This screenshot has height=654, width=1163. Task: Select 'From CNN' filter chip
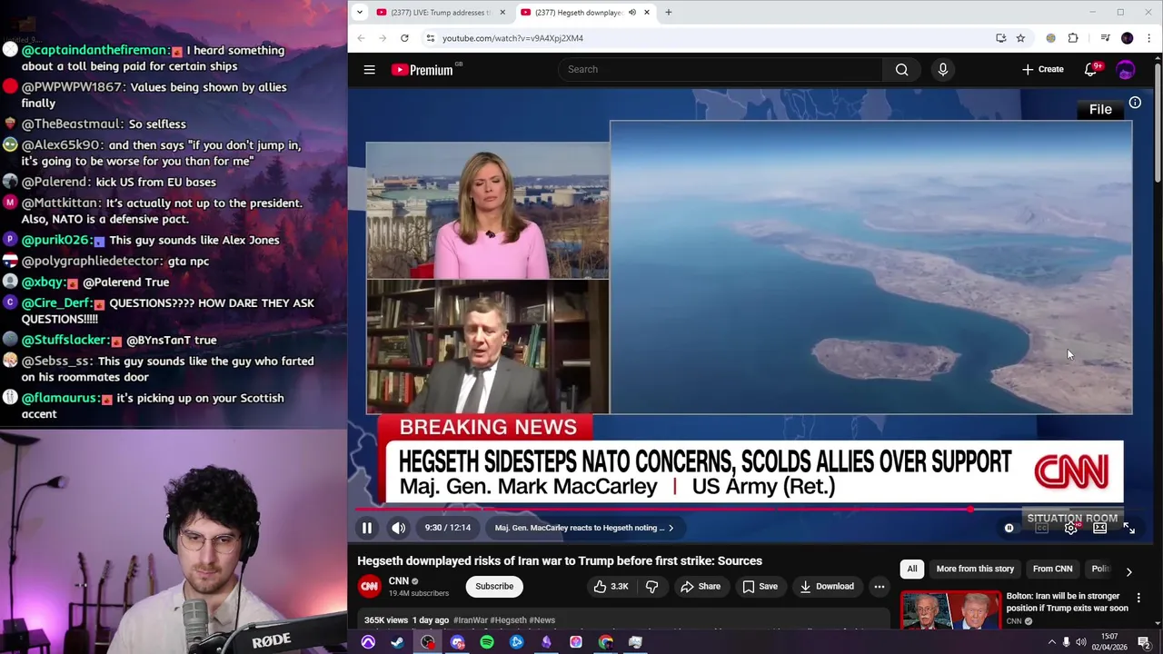coord(1052,569)
